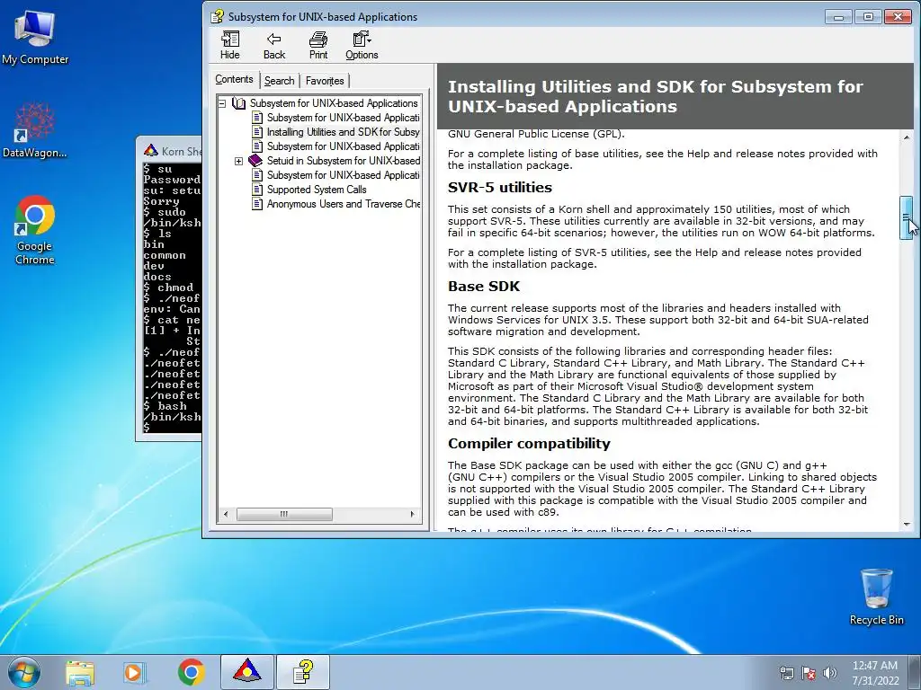Open the Favorites tab
The width and height of the screenshot is (921, 690).
pos(324,81)
